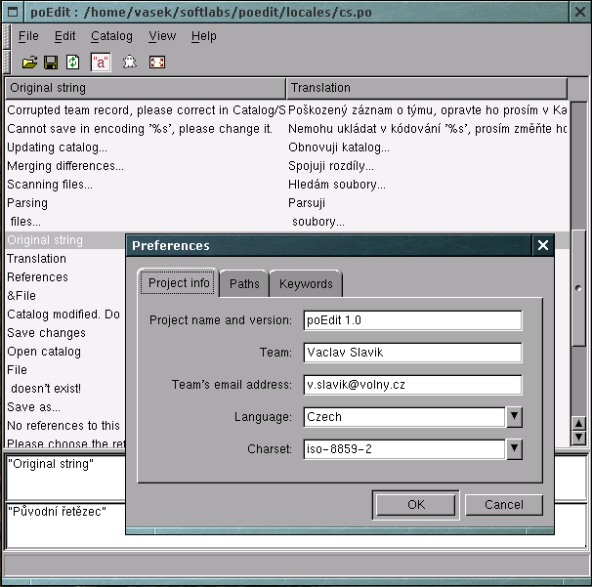Click the 'Spojuji rozdíly...' translation cell
Screen dimensions: 592x587
(331, 166)
